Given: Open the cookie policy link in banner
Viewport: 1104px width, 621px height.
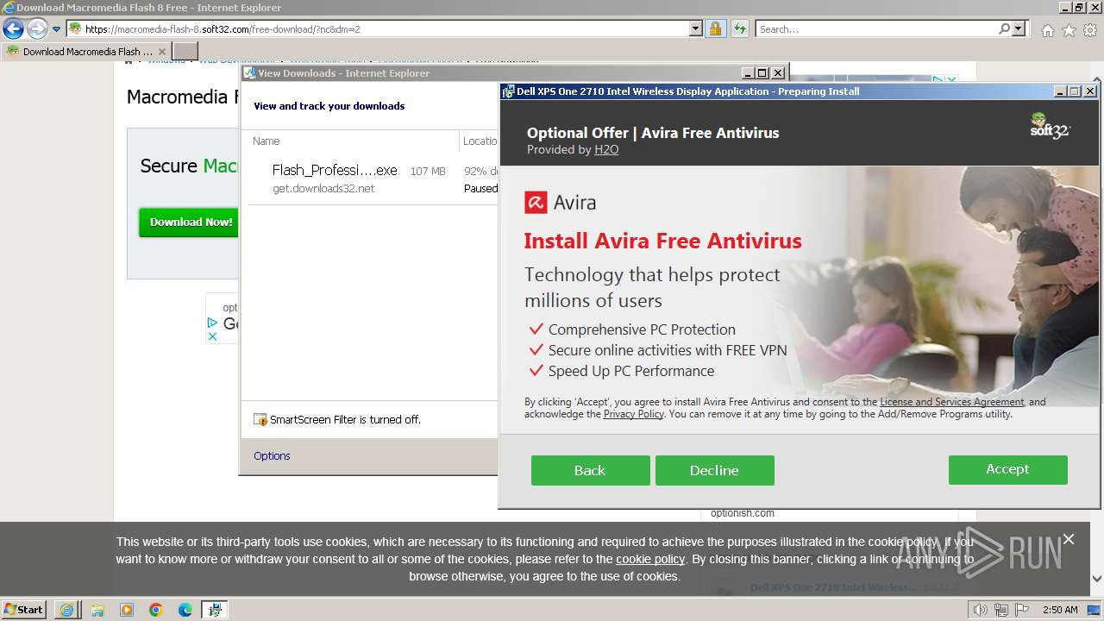Looking at the screenshot, I should [650, 559].
